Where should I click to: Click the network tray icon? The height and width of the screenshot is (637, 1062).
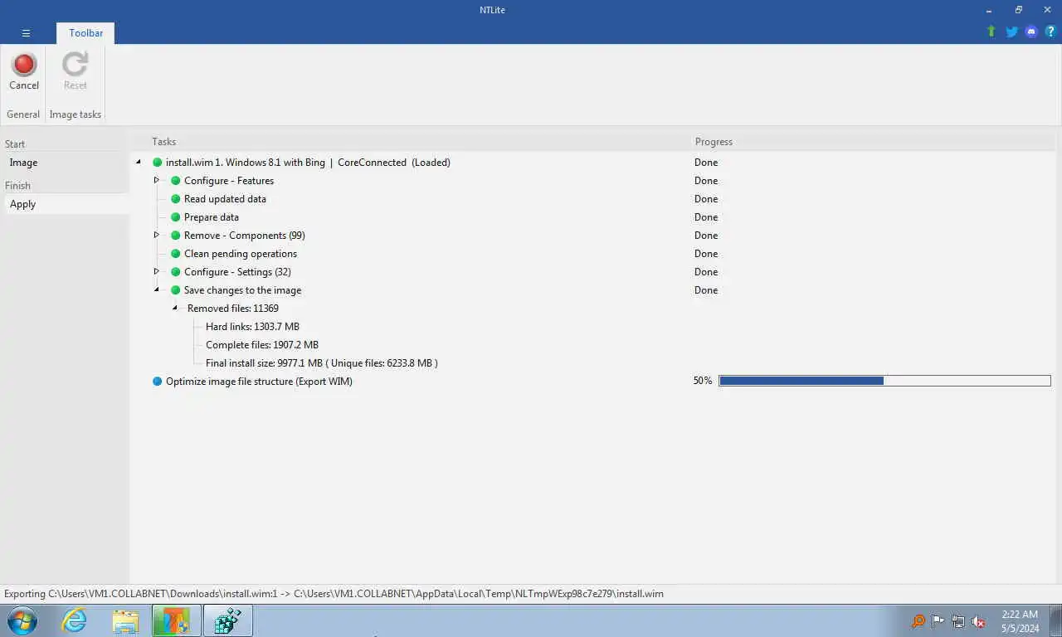click(x=958, y=621)
